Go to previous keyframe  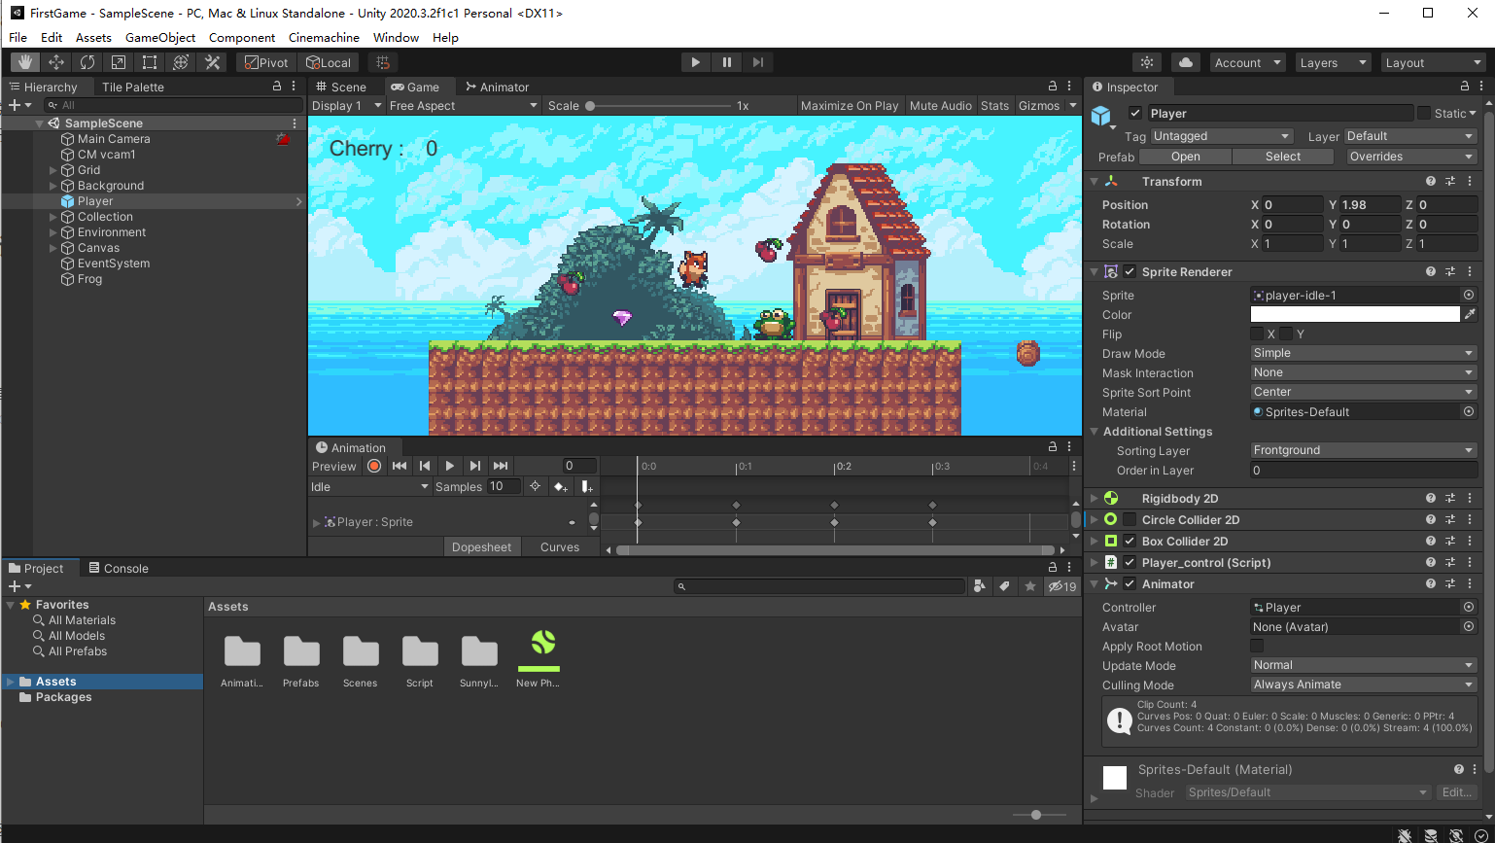point(425,466)
